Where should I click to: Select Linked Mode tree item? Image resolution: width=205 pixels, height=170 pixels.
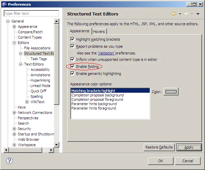41,86
